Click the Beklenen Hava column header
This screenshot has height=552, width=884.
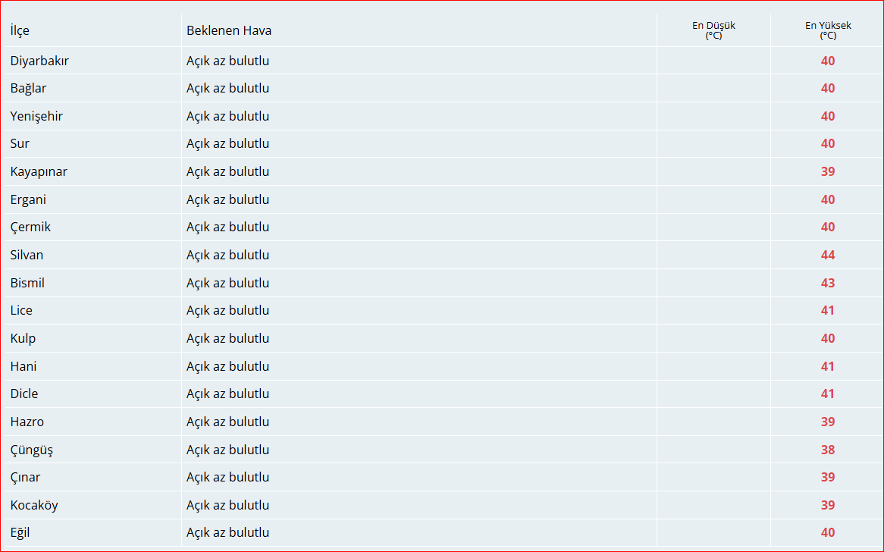point(229,30)
